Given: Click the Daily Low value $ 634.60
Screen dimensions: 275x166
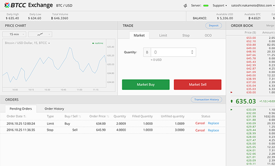Looking at the screenshot, I should point(35,18).
